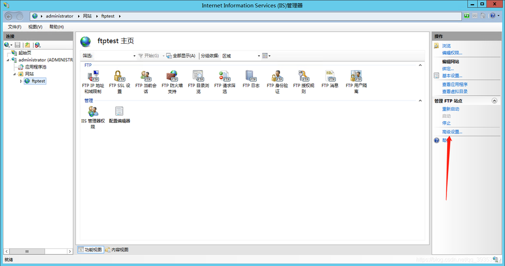Open FTP 消息 feature
The width and height of the screenshot is (505, 266).
point(330,79)
